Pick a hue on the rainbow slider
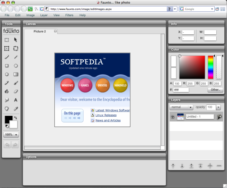This screenshot has width=227, height=188. click(x=211, y=67)
